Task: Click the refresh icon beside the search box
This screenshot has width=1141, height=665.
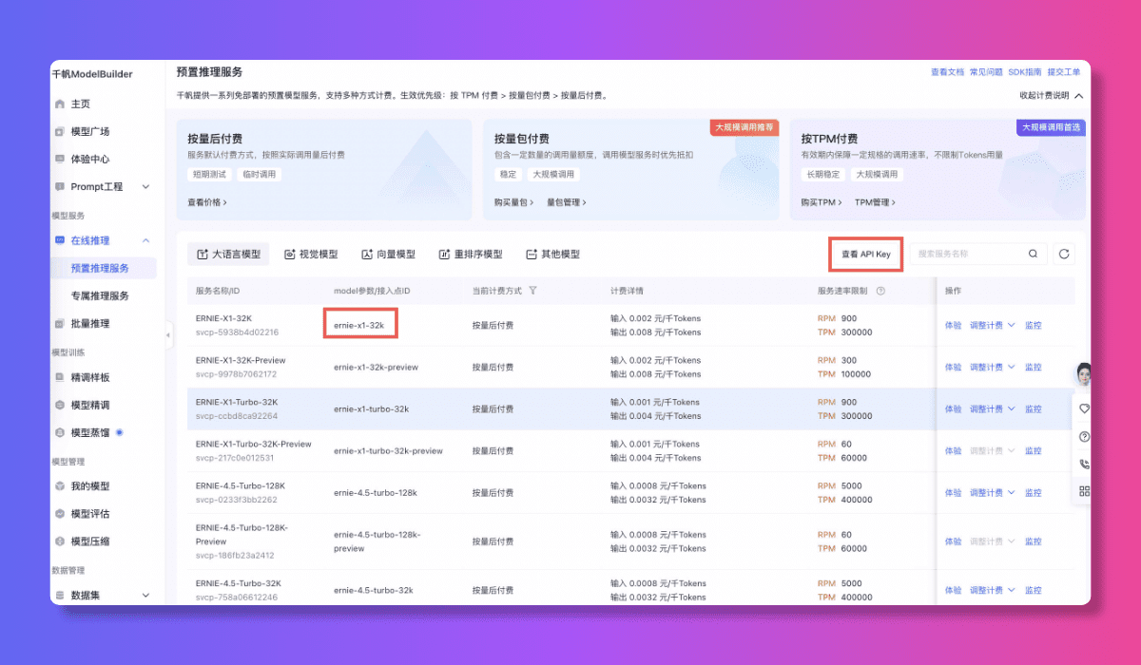Action: pyautogui.click(x=1064, y=254)
